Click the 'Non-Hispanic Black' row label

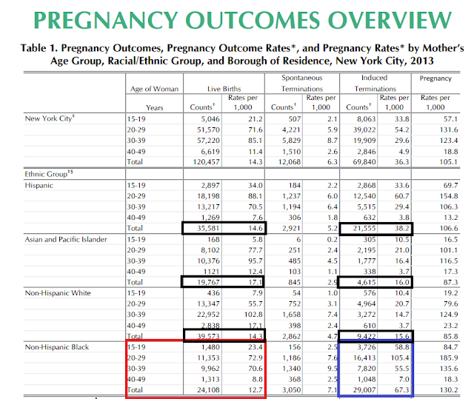click(57, 347)
